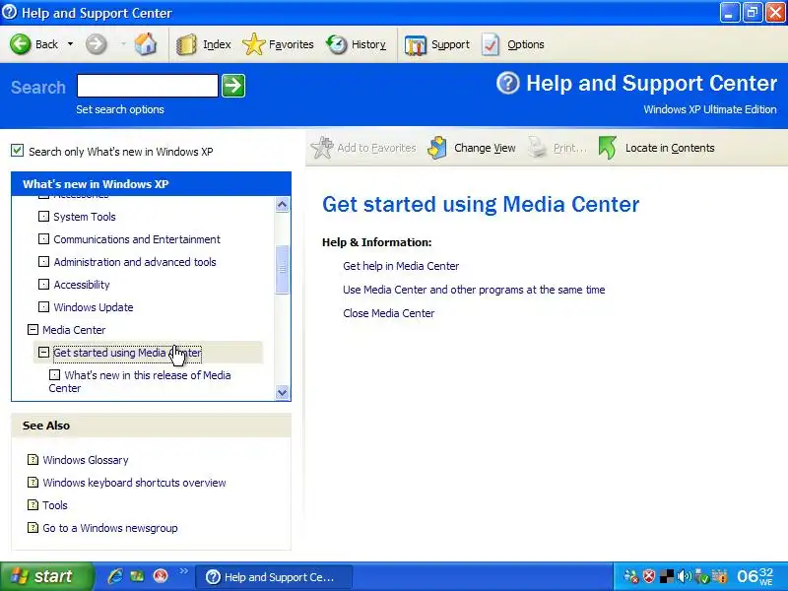This screenshot has height=591, width=788.
Task: Launch Internet Explorer from quick launch
Action: (115, 576)
